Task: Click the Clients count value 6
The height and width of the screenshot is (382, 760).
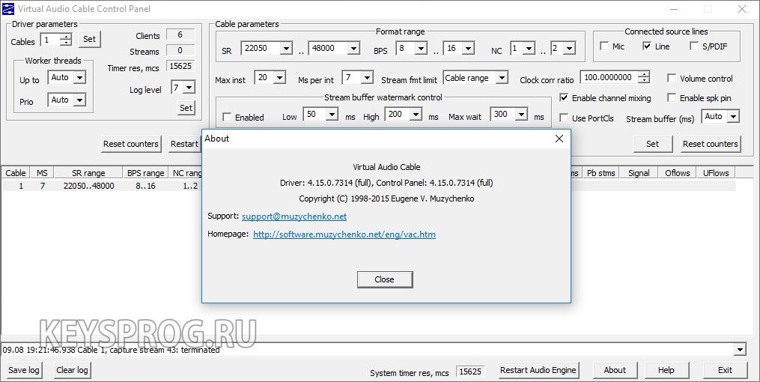Action: (180, 34)
